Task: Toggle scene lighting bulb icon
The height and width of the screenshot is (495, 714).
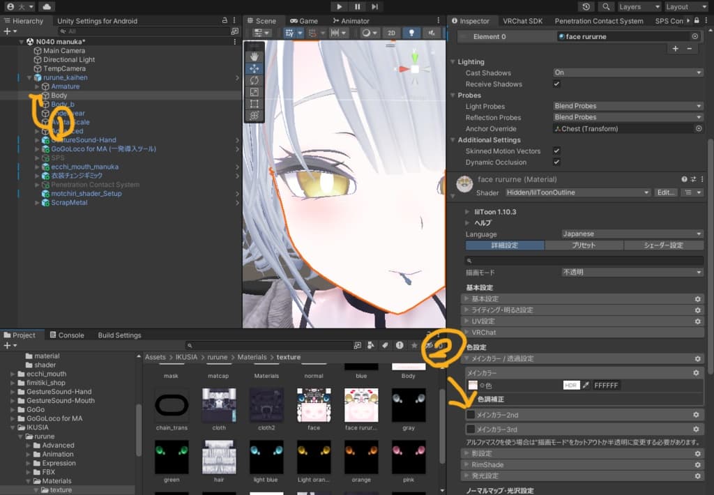Action: coord(411,33)
